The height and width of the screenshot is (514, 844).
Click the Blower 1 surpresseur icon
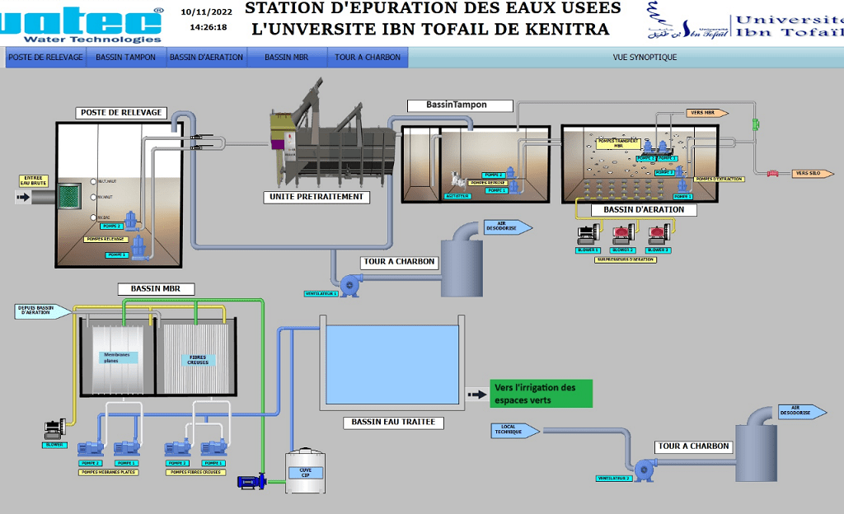click(588, 234)
